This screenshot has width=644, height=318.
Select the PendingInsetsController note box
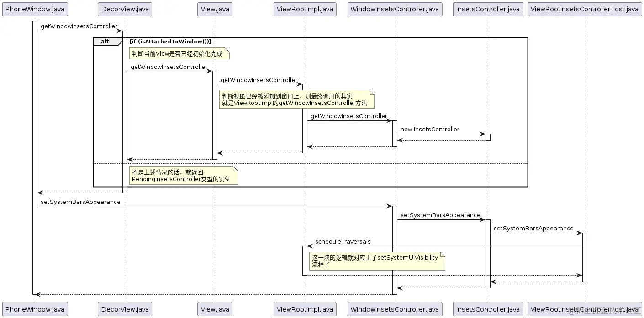click(x=182, y=176)
